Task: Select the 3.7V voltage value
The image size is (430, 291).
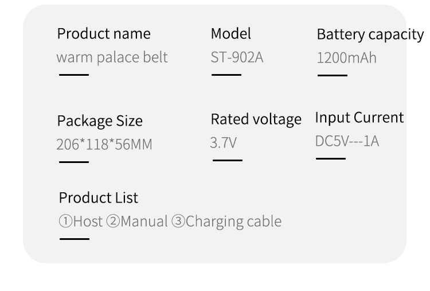Action: point(224,143)
